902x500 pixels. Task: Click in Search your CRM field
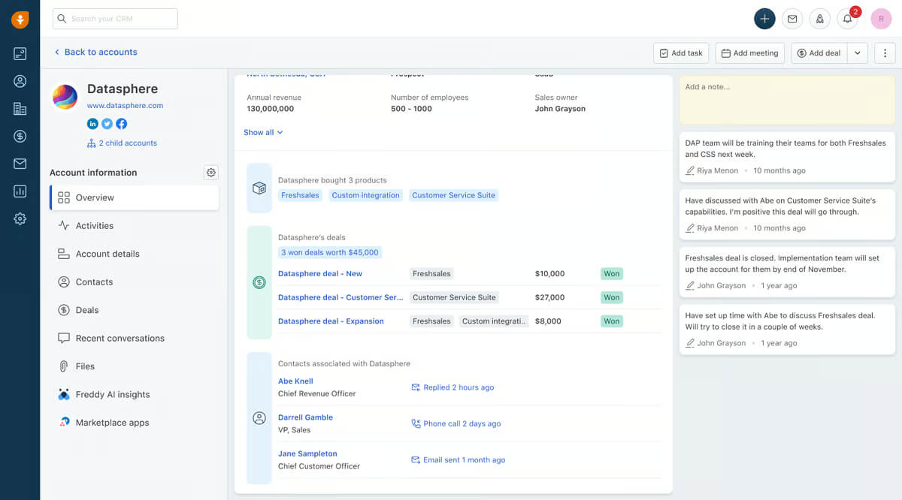[x=115, y=19]
